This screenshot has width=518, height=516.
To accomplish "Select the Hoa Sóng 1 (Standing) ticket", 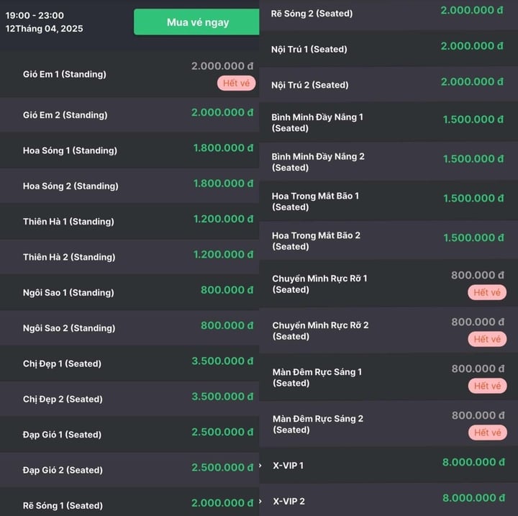I will 70,150.
